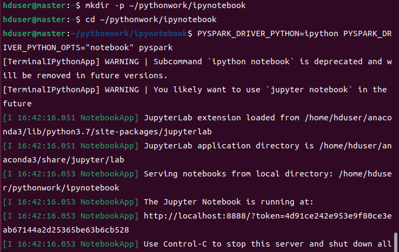Click 'ill be removed in future versions.' text

tap(85, 76)
